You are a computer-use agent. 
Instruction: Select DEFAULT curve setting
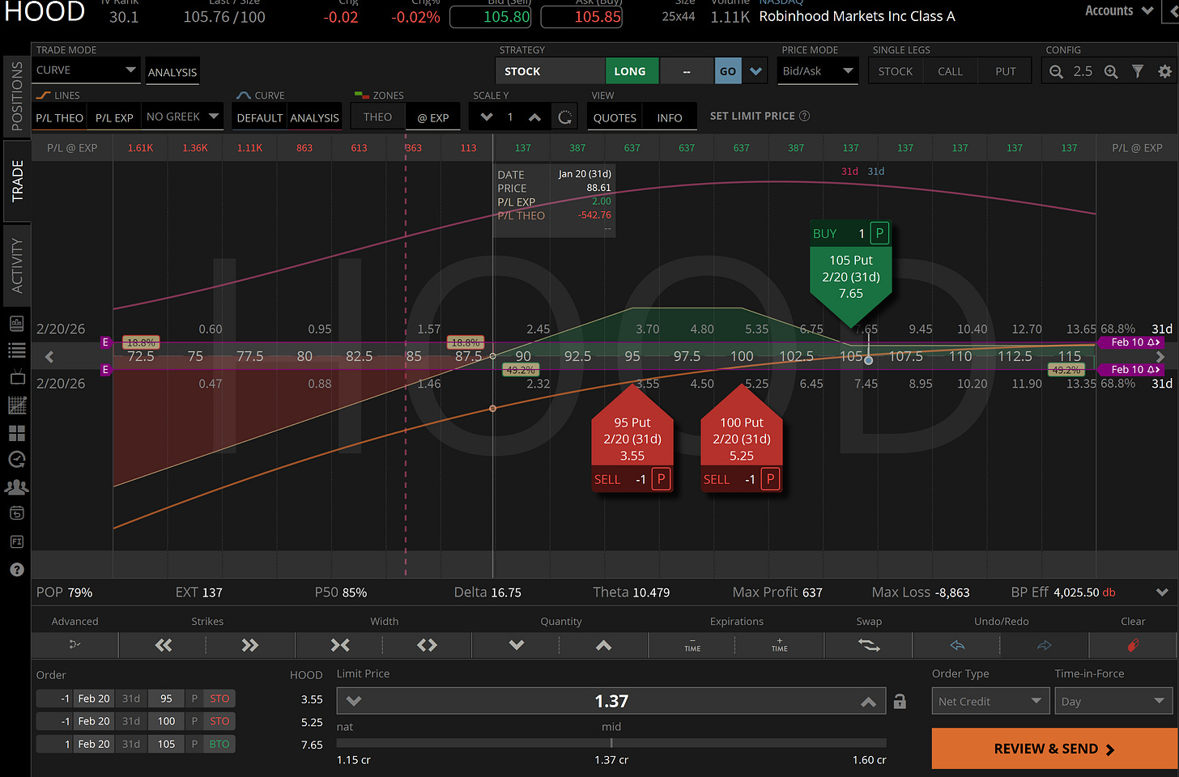click(260, 117)
